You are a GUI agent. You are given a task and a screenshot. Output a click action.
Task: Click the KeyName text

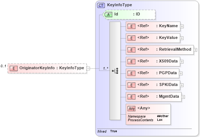[x=168, y=26]
